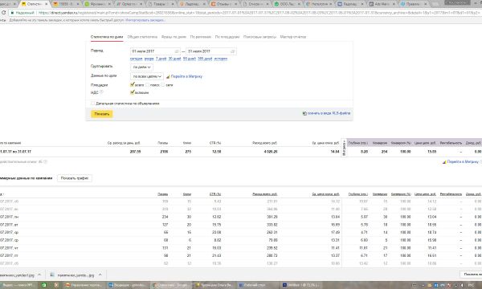Click the help icon near invalid clicks note
Image resolution: width=482 pixels, height=289 pixels.
pyautogui.click(x=45, y=162)
